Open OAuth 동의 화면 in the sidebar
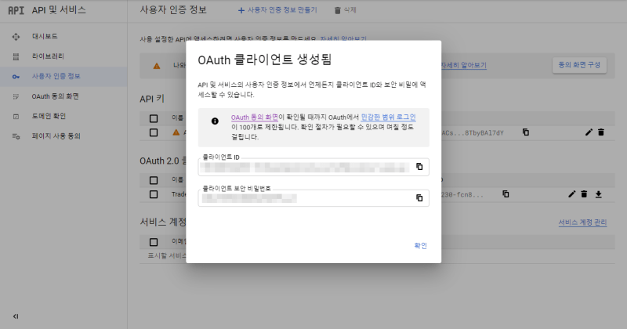Screen dimensions: 627x329 [x=55, y=96]
